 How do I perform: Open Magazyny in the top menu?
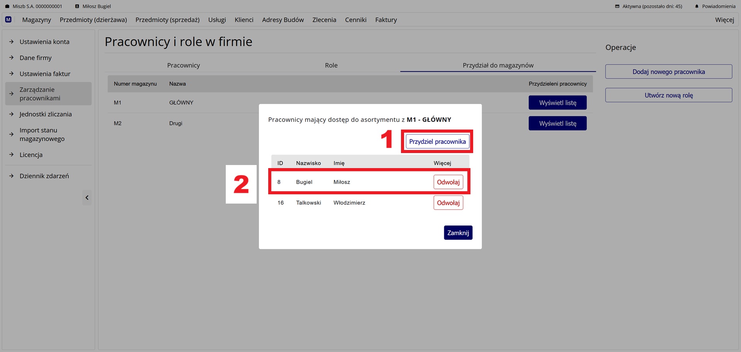tap(36, 20)
